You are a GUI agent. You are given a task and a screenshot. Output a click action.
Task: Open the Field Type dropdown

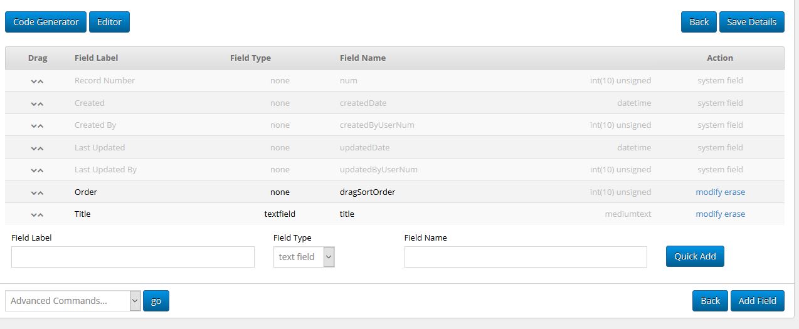(304, 257)
